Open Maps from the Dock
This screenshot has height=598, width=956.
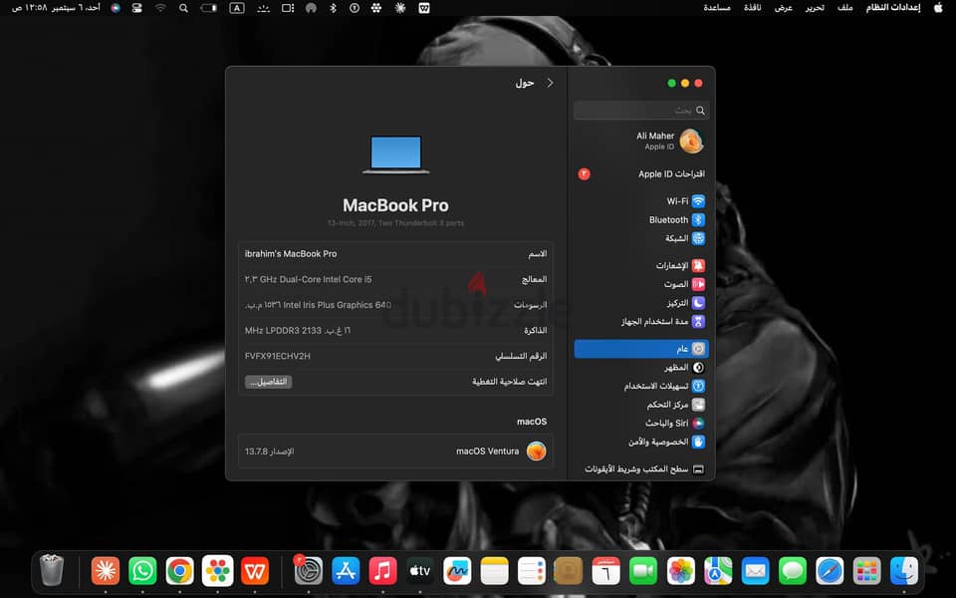(718, 572)
